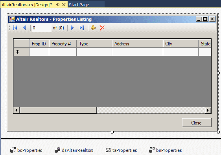Maximize the Altair Realtors form

click(x=205, y=19)
